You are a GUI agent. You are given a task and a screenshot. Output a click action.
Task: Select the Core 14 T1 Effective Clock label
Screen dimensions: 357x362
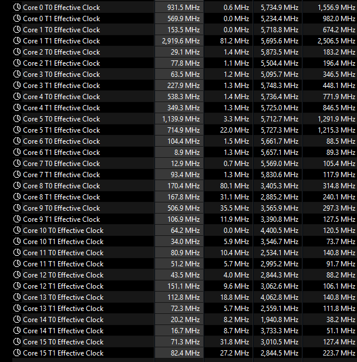click(63, 330)
